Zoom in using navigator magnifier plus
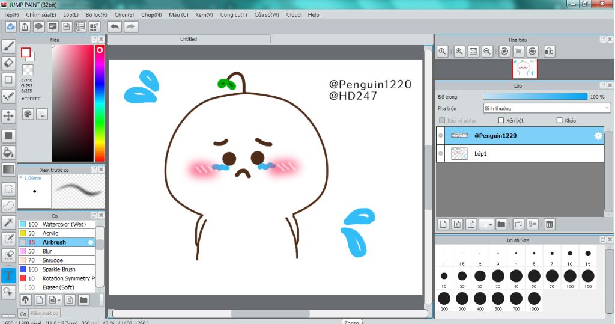This screenshot has width=615, height=324. pos(459,52)
